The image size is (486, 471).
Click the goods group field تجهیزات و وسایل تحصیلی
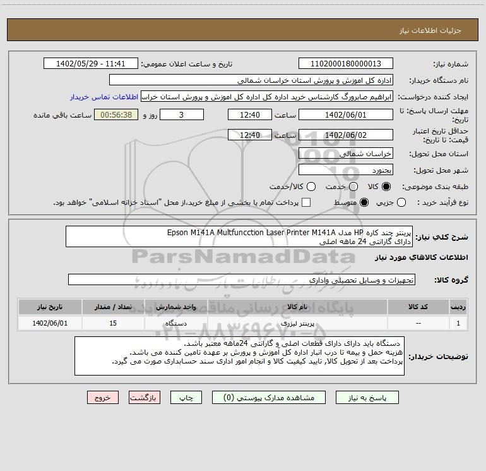click(242, 279)
